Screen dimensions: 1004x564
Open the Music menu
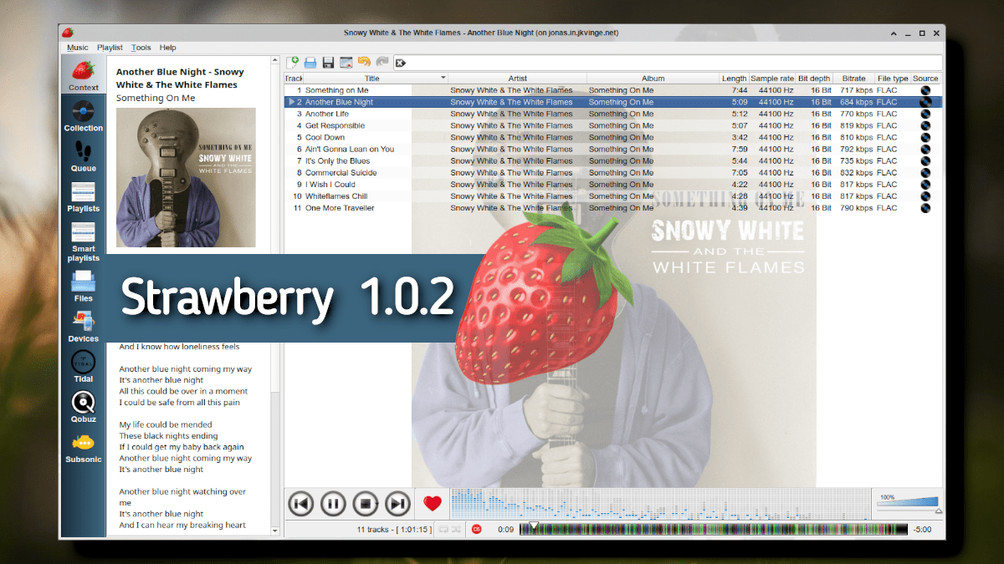point(78,48)
